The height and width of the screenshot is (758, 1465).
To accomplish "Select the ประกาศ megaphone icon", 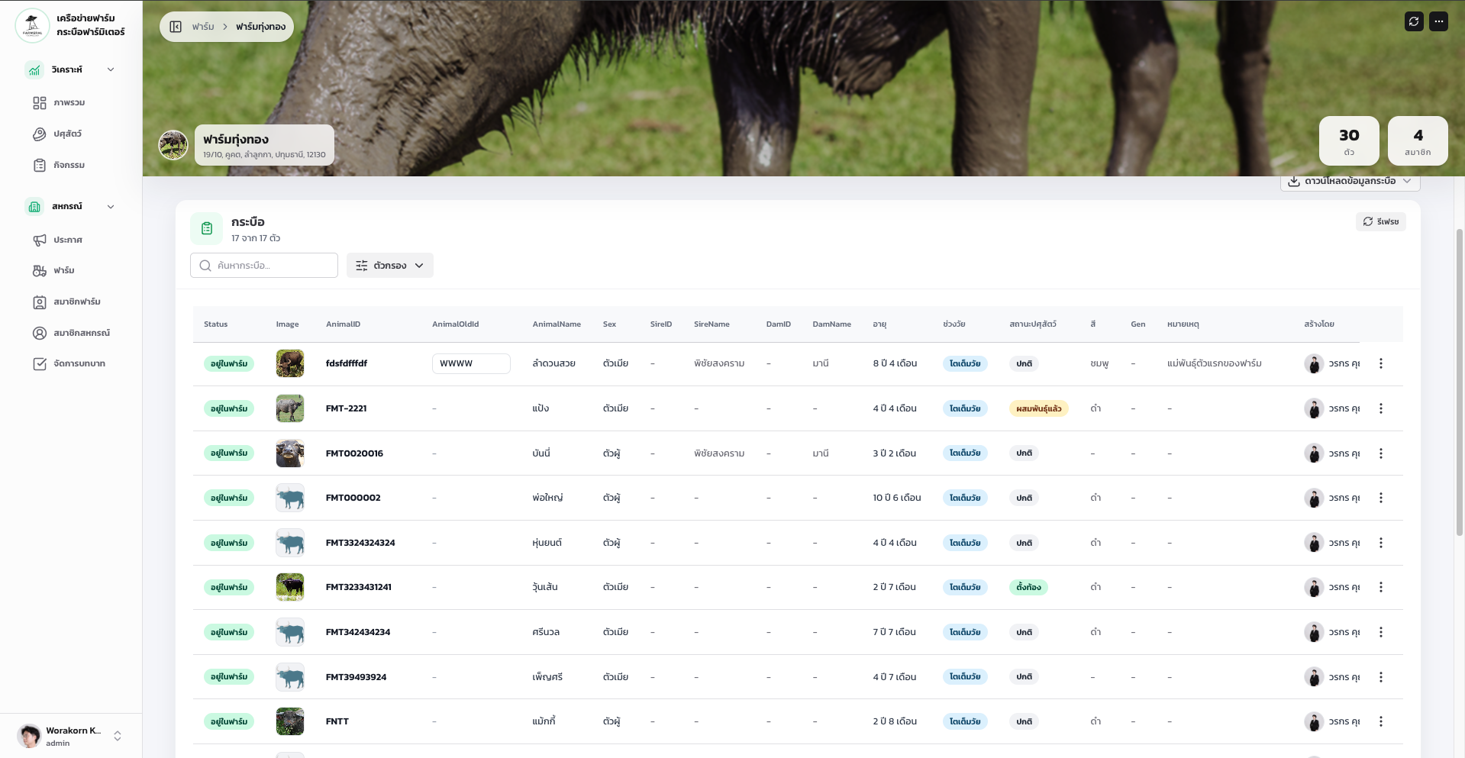I will pyautogui.click(x=40, y=240).
